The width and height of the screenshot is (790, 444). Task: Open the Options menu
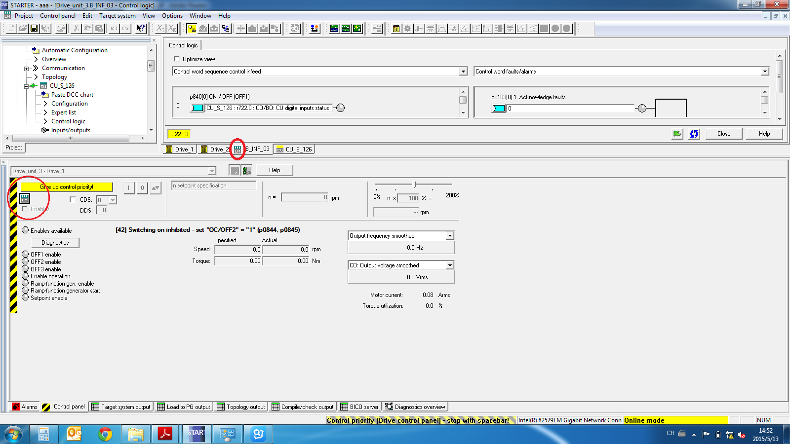[x=172, y=16]
